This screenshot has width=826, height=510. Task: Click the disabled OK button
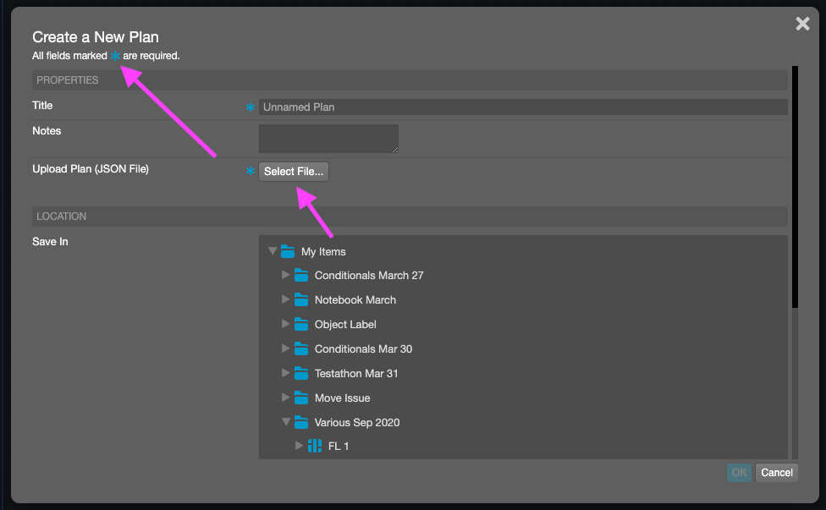738,473
